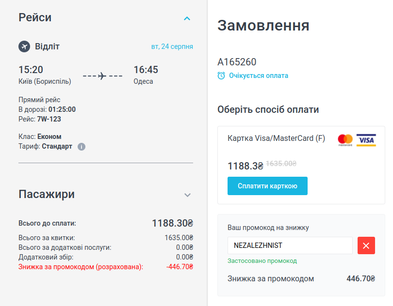Click the Застосовано промокод confirmation text

click(x=262, y=260)
